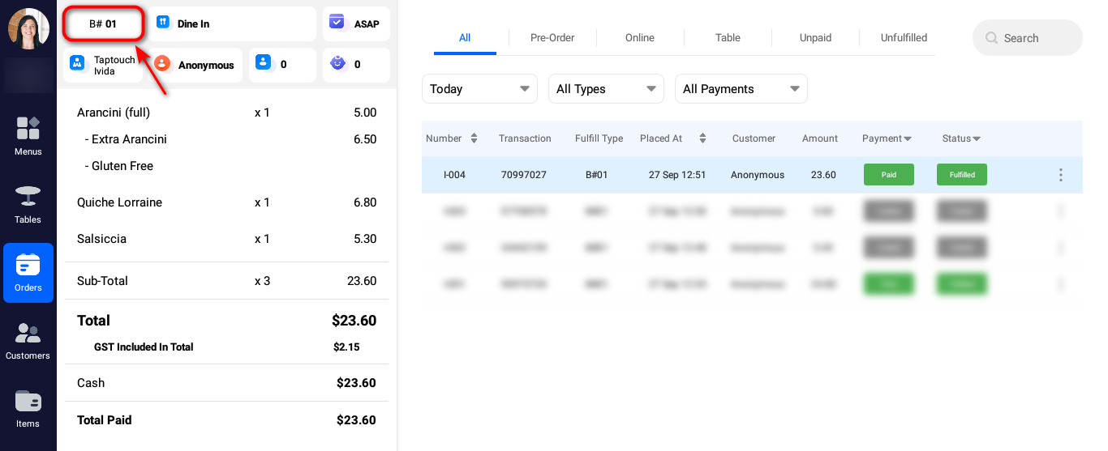The width and height of the screenshot is (1108, 451).
Task: Click transaction number 70997027
Action: 524,175
